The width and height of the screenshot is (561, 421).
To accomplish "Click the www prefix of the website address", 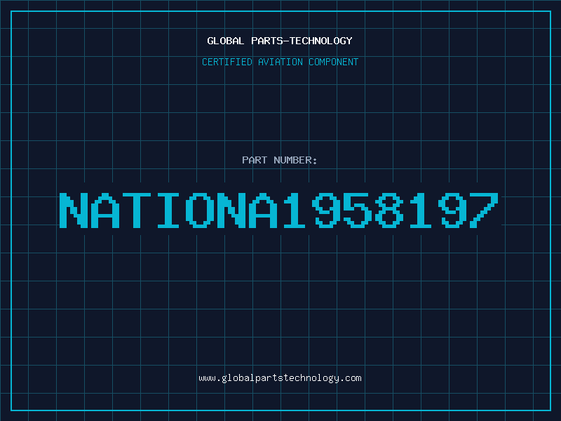I will 207,378.
